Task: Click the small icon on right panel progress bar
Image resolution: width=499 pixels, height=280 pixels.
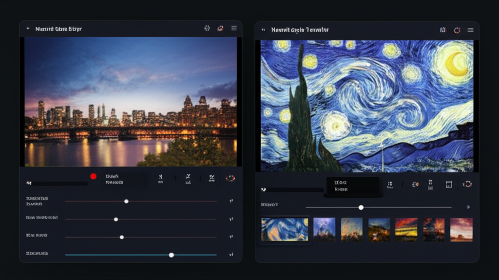Action: [x=264, y=189]
